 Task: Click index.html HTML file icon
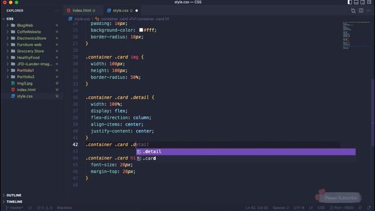click(x=13, y=90)
